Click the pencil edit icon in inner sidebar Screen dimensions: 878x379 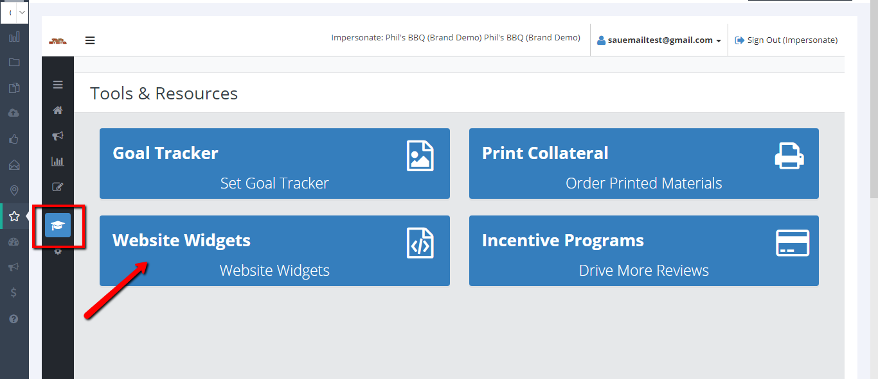(x=58, y=187)
